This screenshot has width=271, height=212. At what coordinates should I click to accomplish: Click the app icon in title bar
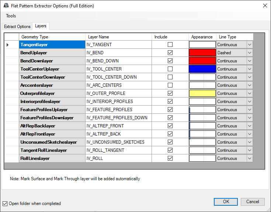click(x=6, y=6)
